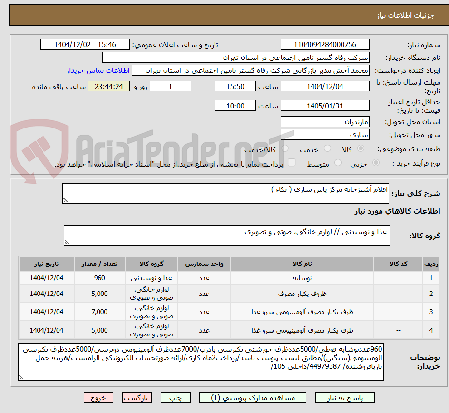Click the اطلاعات کالاهای مورد نیاز section heading
Viewport: 449px width, 413px height.
397,211
